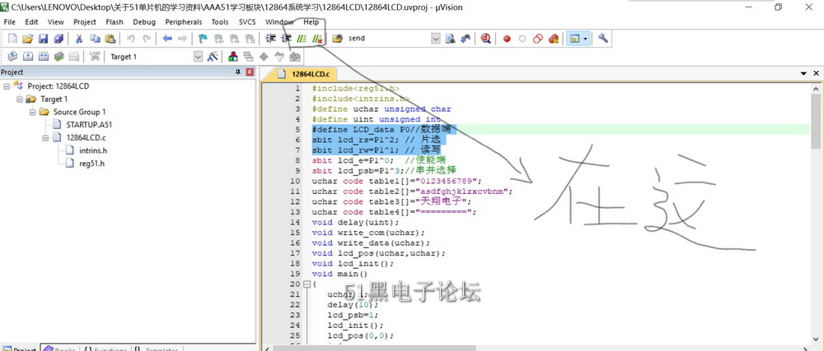
Task: Open the Debug menu
Action: pos(144,22)
